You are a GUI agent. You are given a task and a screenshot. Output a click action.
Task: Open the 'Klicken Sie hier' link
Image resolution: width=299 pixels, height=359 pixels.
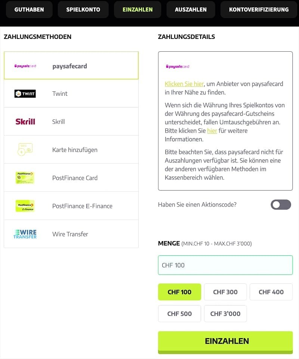[183, 84]
